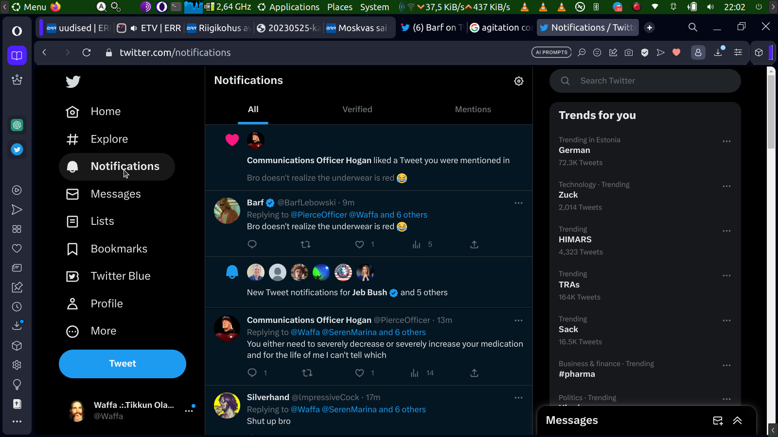Open the Player in Opera sidebar
The width and height of the screenshot is (778, 437).
[17, 190]
